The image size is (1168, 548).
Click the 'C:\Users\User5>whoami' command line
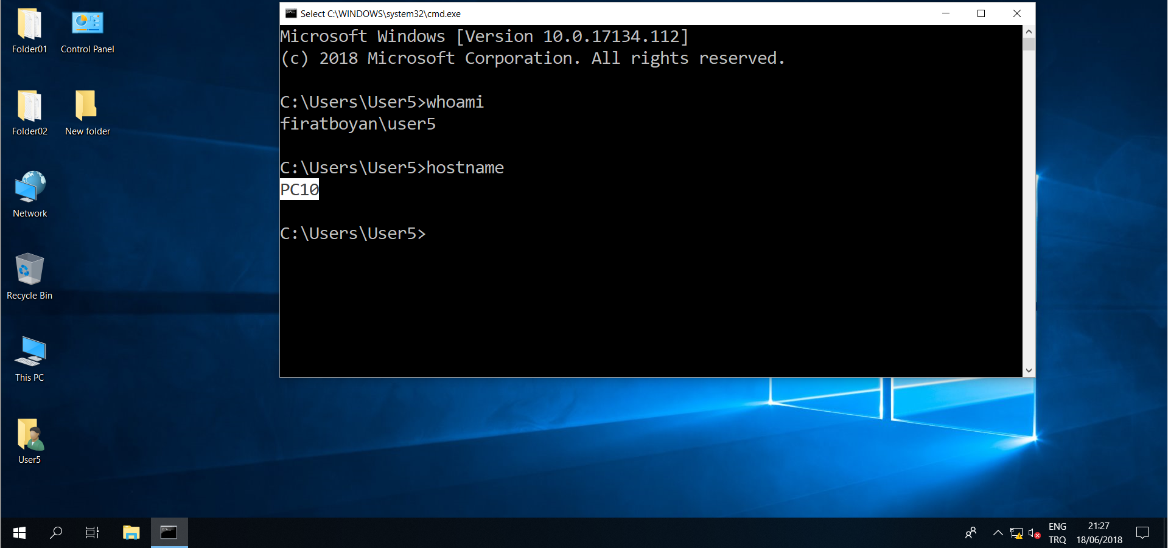pyautogui.click(x=382, y=102)
